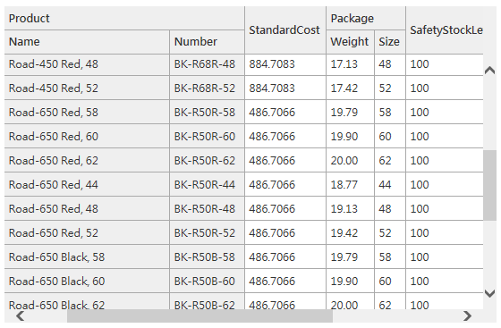Select product number BK-R50B-60 cell
The width and height of the screenshot is (501, 328).
click(x=207, y=282)
